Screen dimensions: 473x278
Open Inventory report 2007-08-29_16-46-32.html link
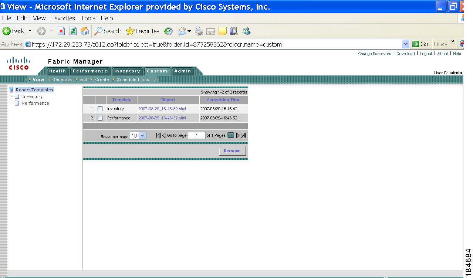tap(162, 109)
